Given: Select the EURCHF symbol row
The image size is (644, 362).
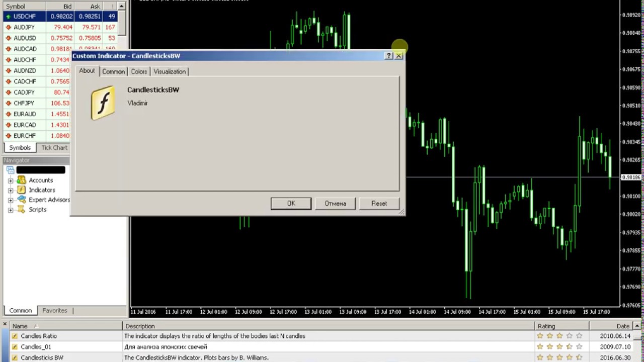Looking at the screenshot, I should [x=37, y=136].
